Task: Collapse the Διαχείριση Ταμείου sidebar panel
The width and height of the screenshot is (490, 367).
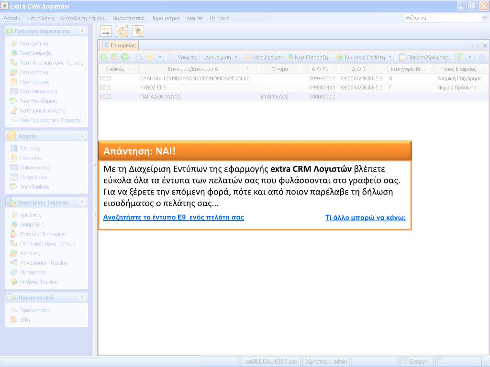Action: point(82,202)
